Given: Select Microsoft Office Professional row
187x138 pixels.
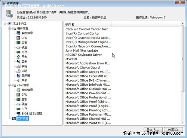Looking at the screenshot, I should 88,98.
